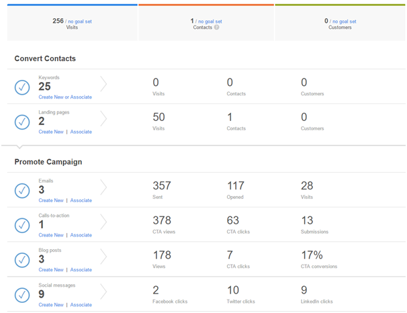Click Create New or Associate under Keywords

click(65, 97)
